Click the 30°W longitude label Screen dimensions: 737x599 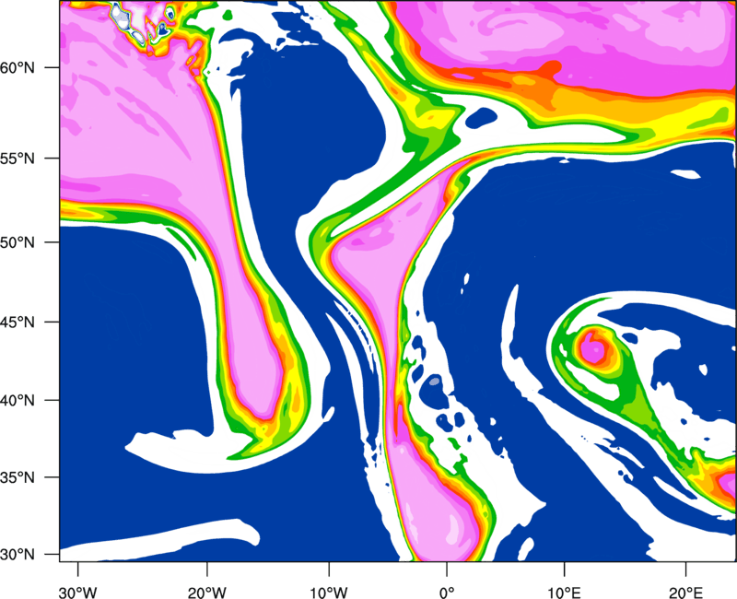click(x=78, y=593)
